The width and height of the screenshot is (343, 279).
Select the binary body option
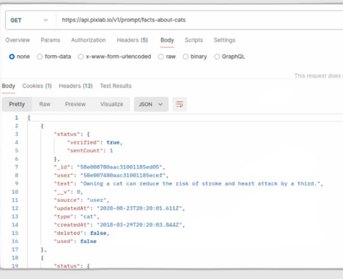tap(195, 57)
